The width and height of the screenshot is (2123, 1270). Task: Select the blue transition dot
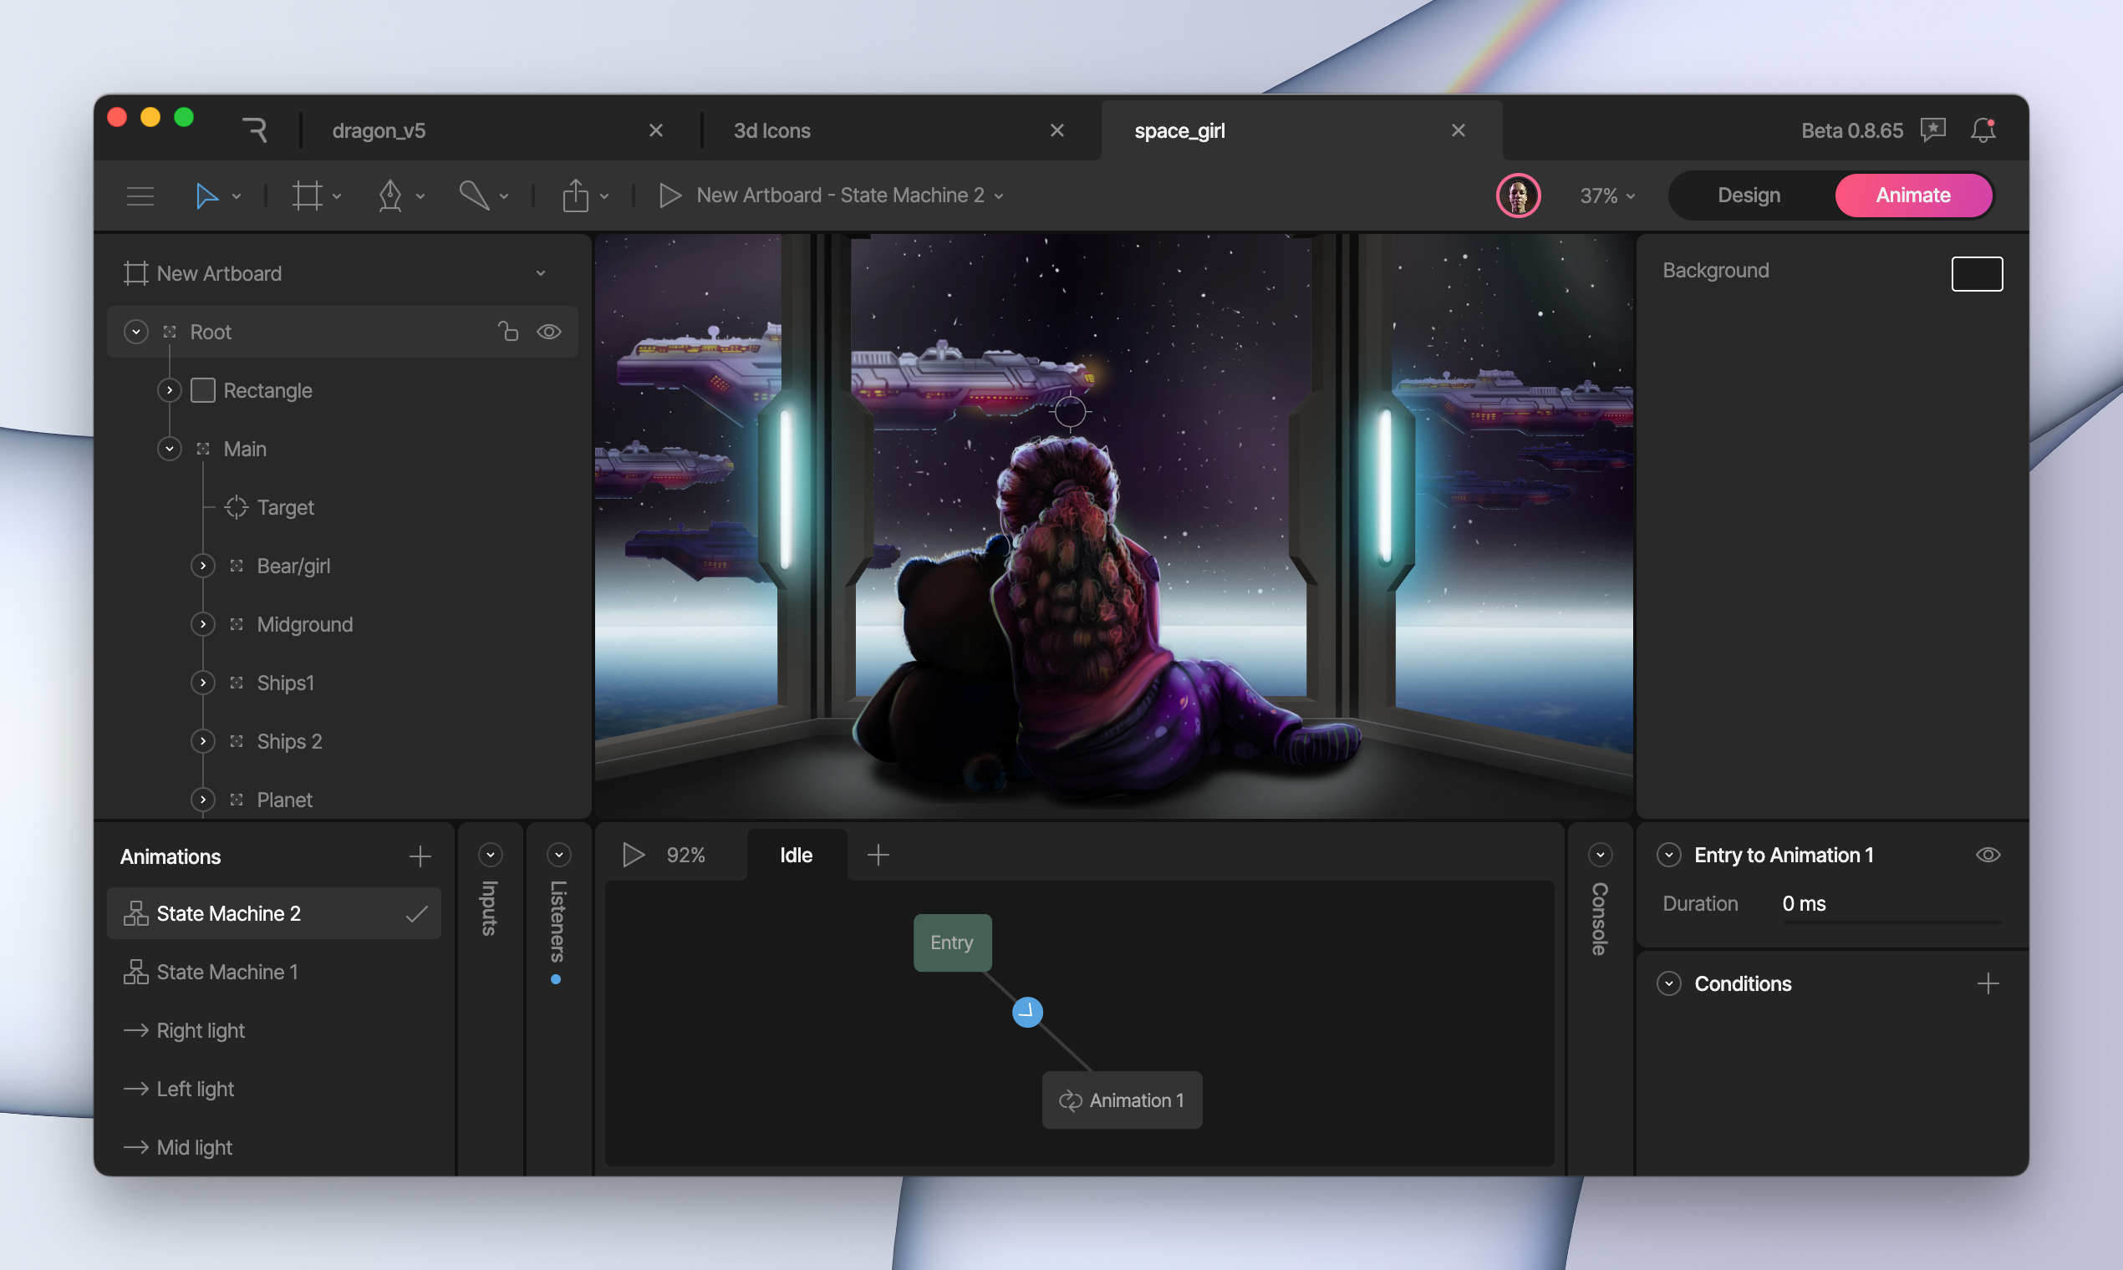point(1027,1013)
